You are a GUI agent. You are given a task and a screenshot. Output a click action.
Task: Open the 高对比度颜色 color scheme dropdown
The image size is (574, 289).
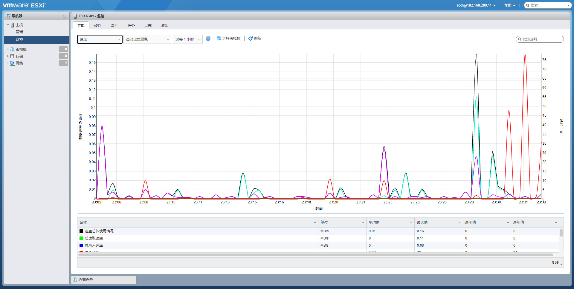(x=147, y=39)
